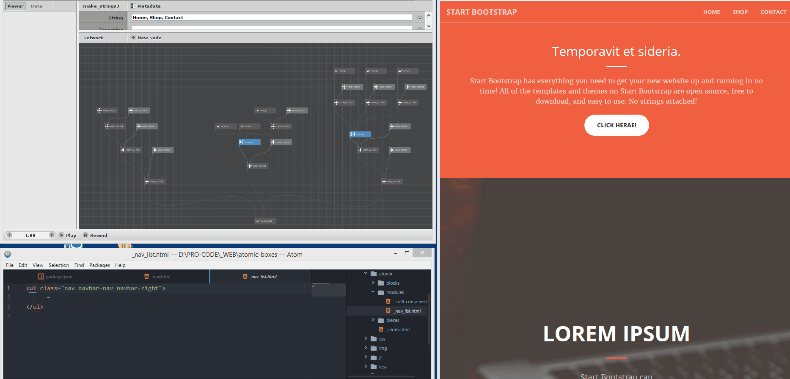The image size is (790, 379).
Task: Increase the frame number with the right arrow
Action: (x=52, y=235)
